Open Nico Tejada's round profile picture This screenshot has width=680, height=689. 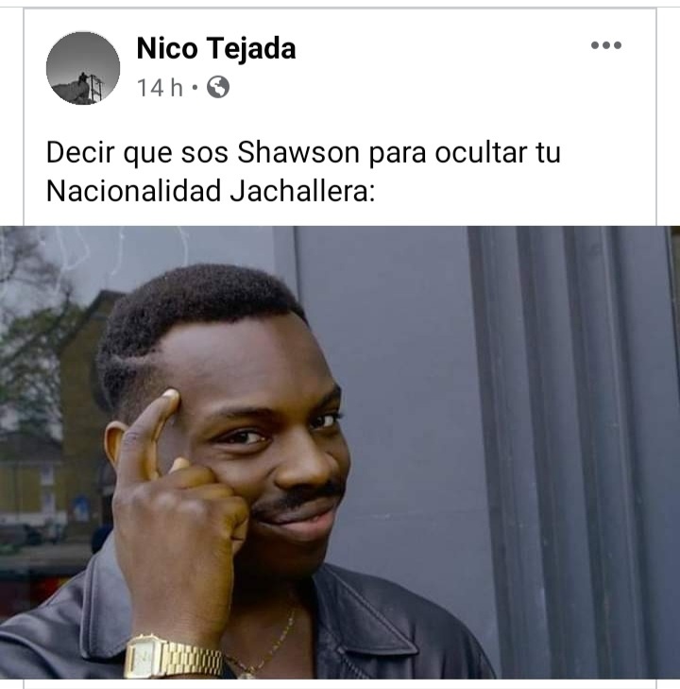coord(83,68)
